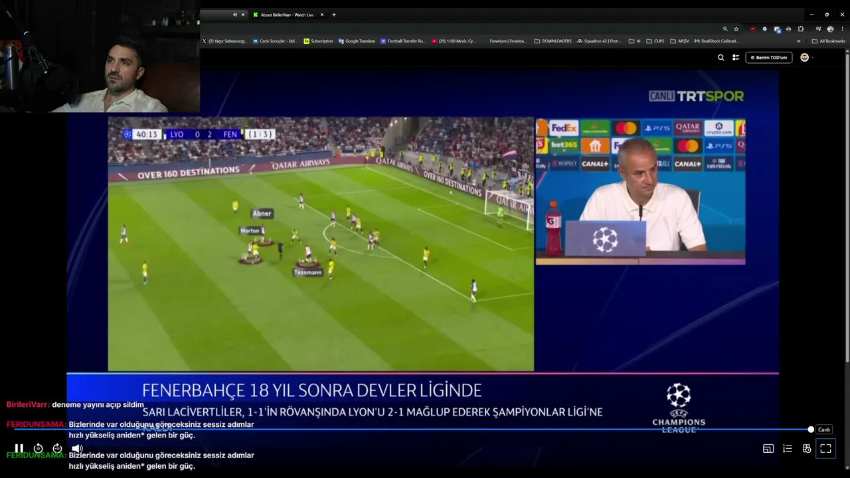This screenshot has height=478, width=850.
Task: Open the Football Transfer Rumours bookmark
Action: coord(403,41)
